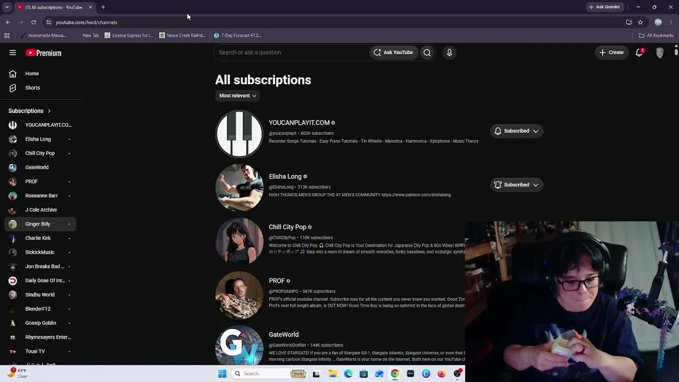Open the Windows Start menu
The width and height of the screenshot is (679, 382).
(x=222, y=374)
